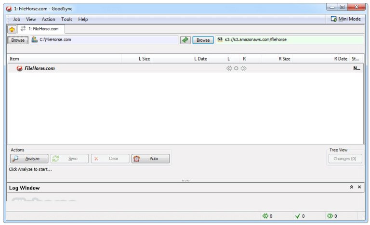Screen dimensions: 370x225
Task: Click the circle do-nothing icon in FileHorse.com row
Action: click(236, 68)
